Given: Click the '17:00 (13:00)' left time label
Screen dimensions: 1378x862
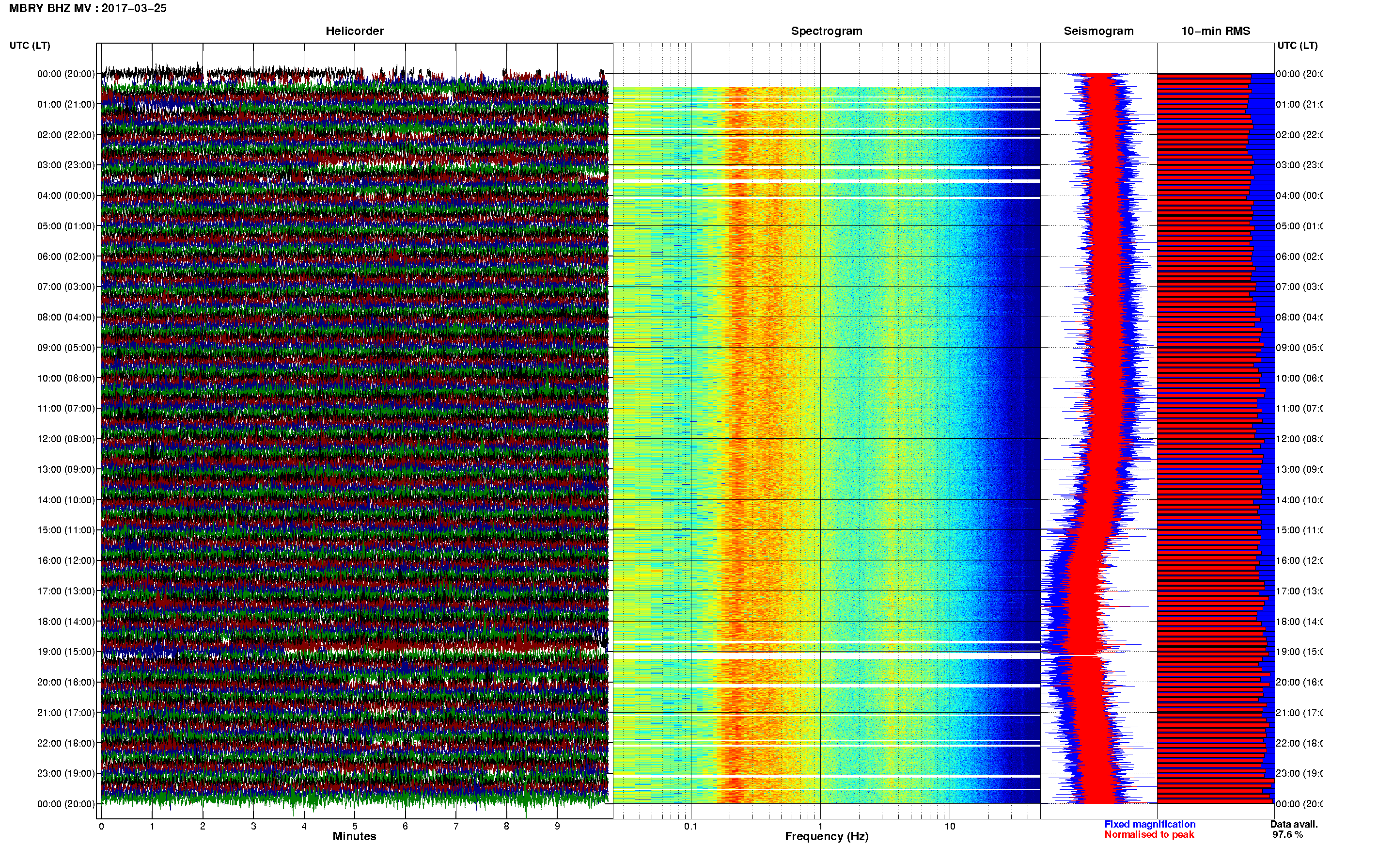Looking at the screenshot, I should pos(66,591).
